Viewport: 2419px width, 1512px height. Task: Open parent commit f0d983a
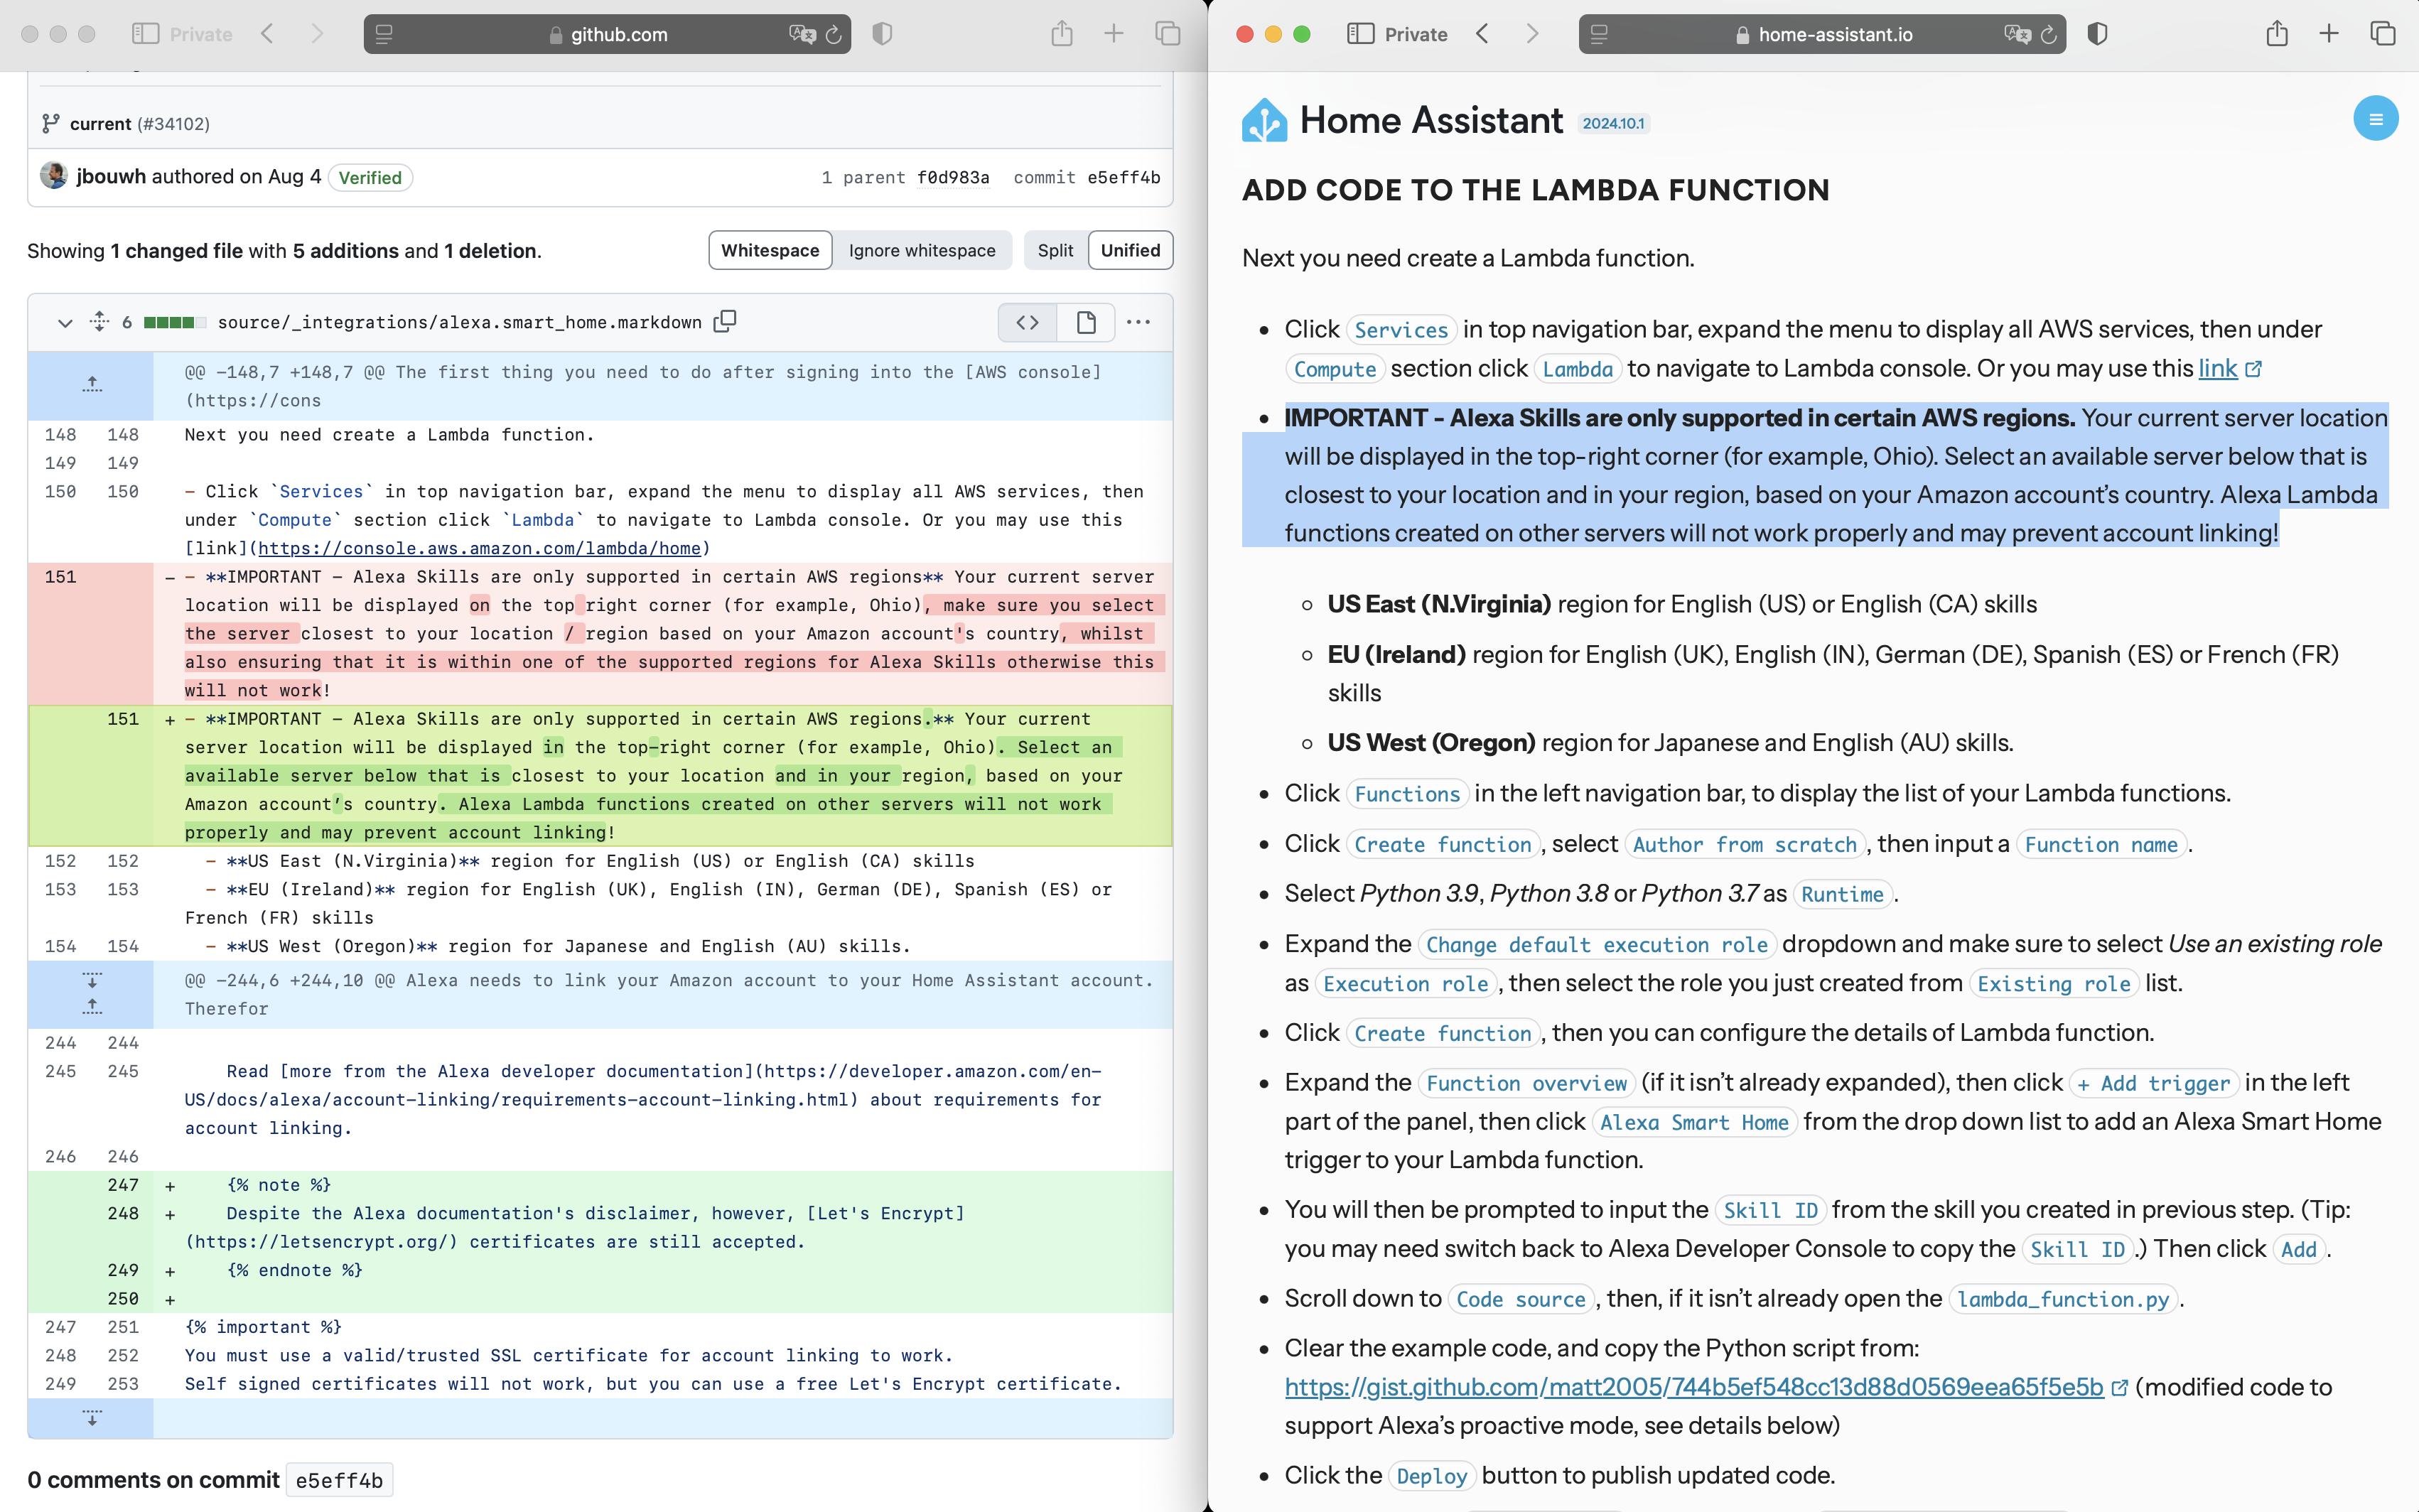[x=953, y=177]
